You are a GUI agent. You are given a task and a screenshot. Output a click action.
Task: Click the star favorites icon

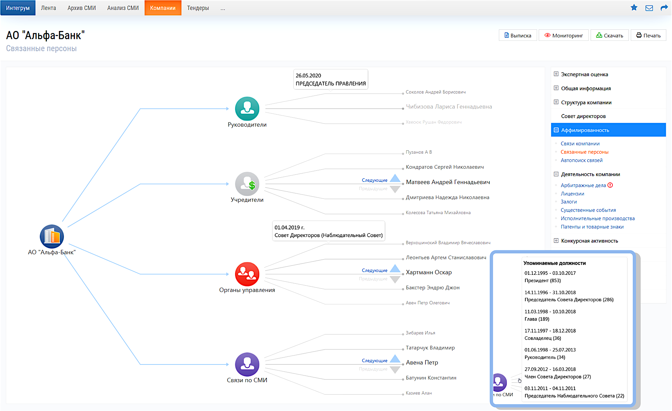point(634,8)
